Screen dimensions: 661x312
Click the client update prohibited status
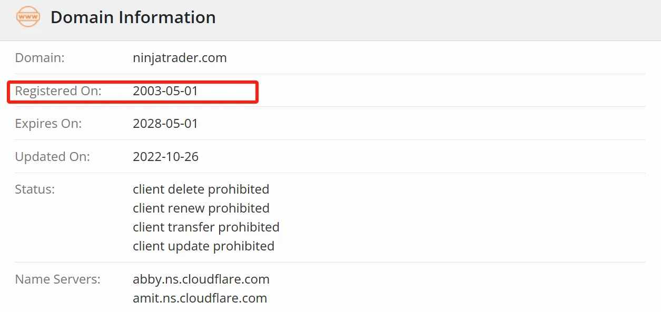(203, 246)
